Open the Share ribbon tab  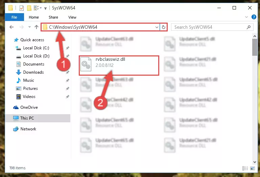tap(53, 17)
